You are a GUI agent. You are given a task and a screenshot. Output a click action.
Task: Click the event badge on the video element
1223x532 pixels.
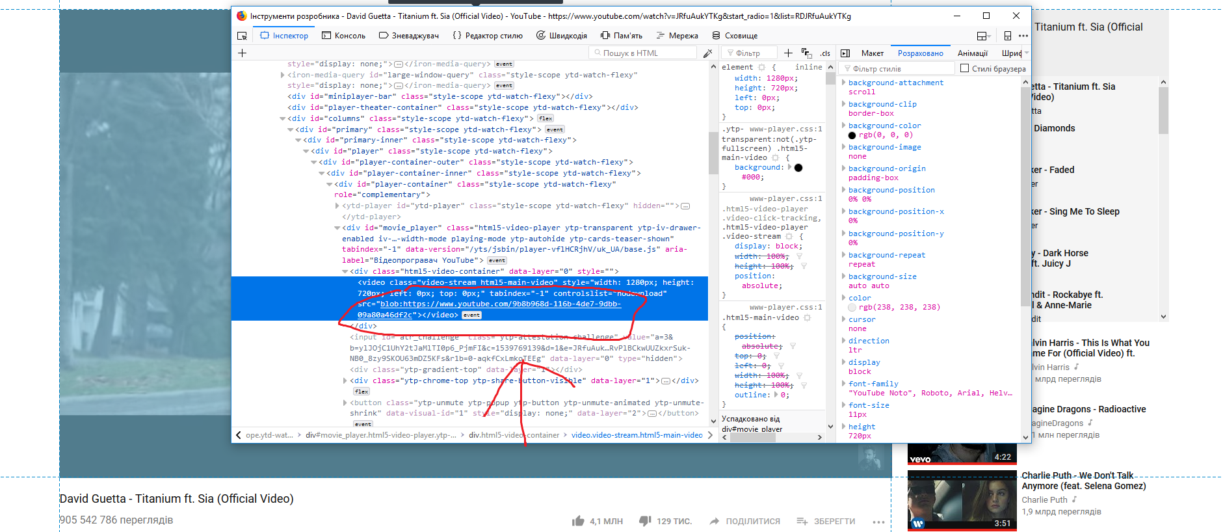point(472,315)
